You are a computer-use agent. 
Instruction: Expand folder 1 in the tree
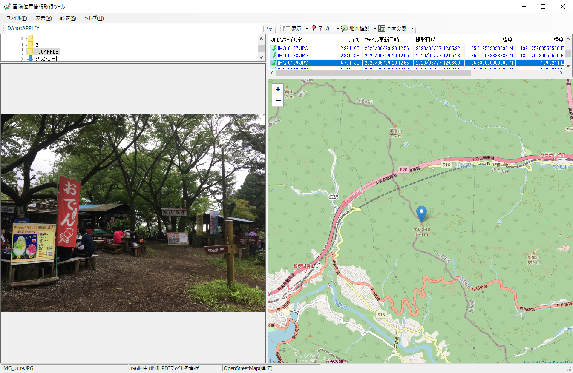point(22,38)
